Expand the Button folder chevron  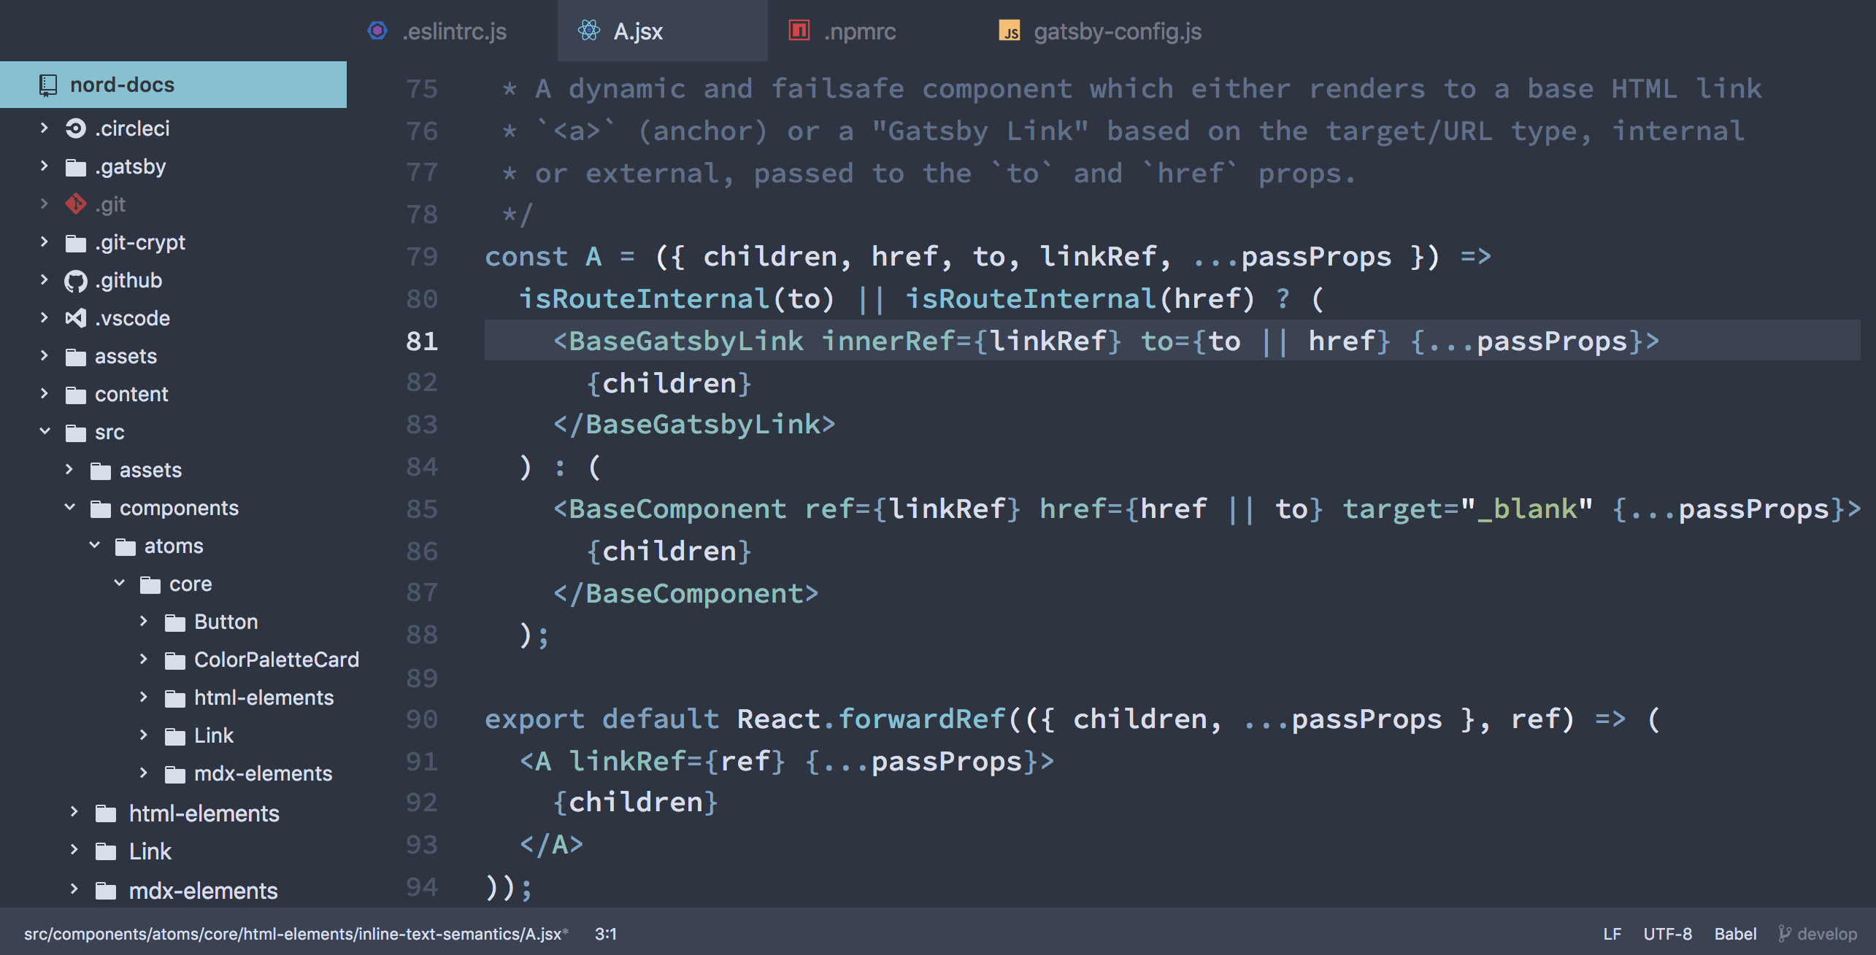[144, 621]
